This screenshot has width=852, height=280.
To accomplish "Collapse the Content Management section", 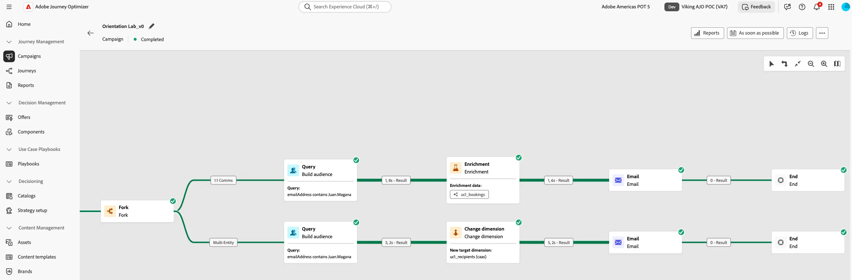I will pyautogui.click(x=9, y=228).
